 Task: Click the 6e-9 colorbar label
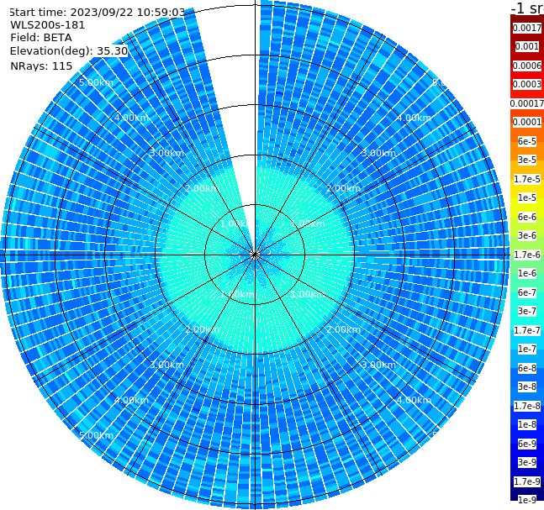[x=527, y=444]
